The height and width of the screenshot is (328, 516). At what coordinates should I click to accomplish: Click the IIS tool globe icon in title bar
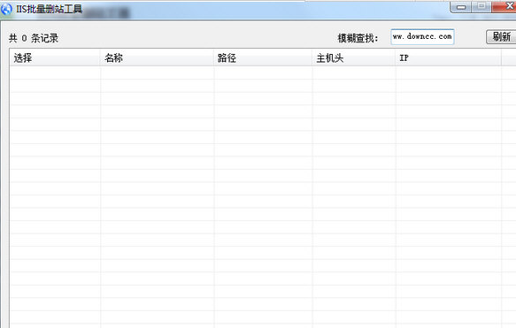tap(6, 9)
